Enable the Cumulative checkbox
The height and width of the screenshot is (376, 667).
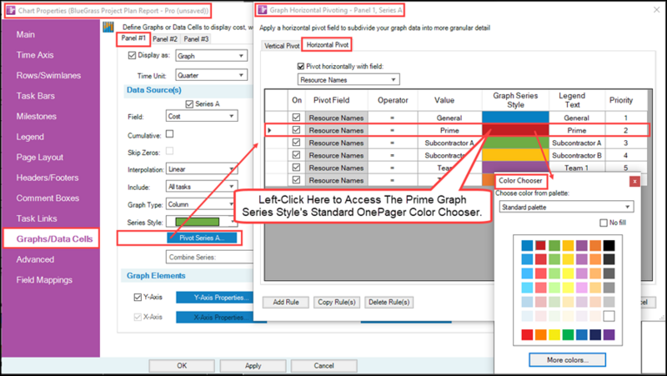pyautogui.click(x=170, y=134)
